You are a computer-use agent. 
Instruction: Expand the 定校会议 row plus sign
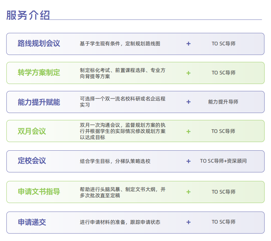coord(188,161)
